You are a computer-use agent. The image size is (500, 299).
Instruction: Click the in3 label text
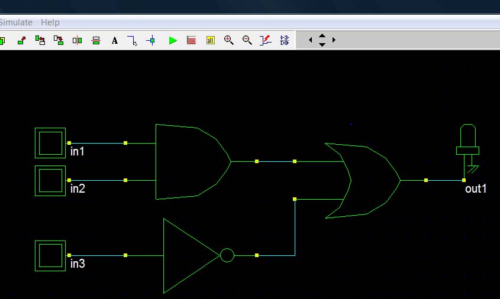tap(78, 264)
